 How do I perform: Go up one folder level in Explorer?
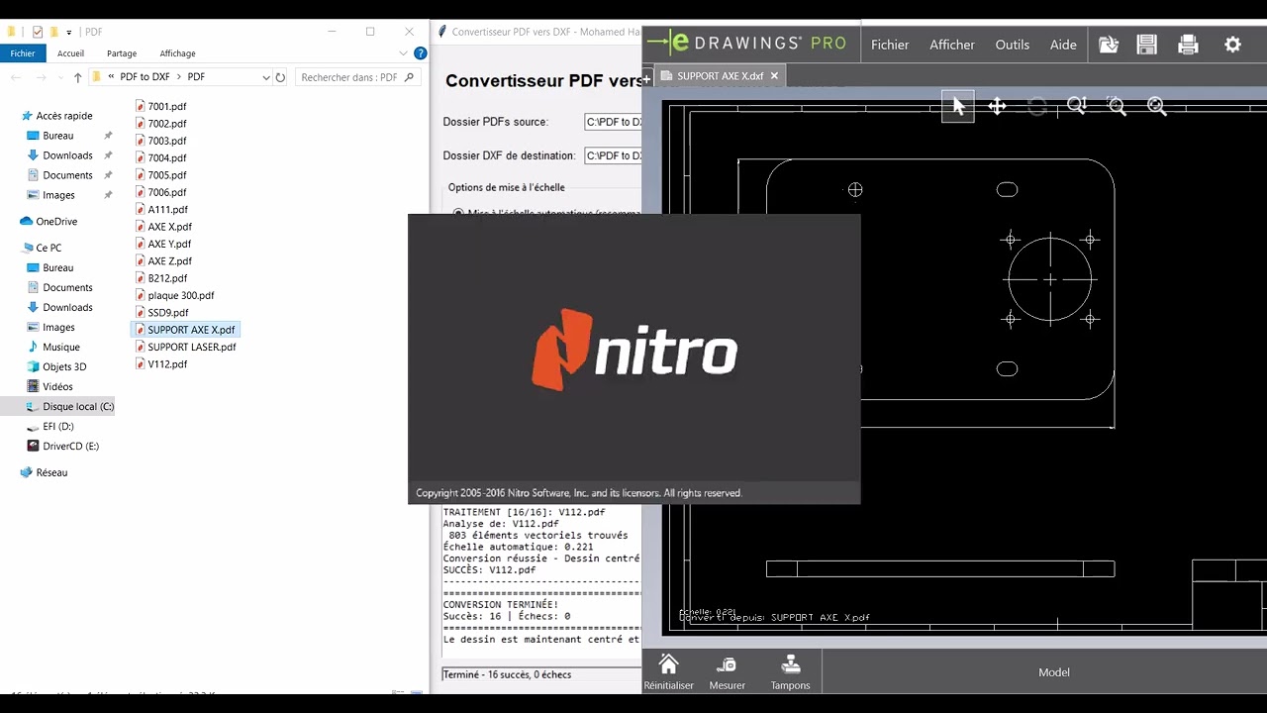pyautogui.click(x=77, y=77)
